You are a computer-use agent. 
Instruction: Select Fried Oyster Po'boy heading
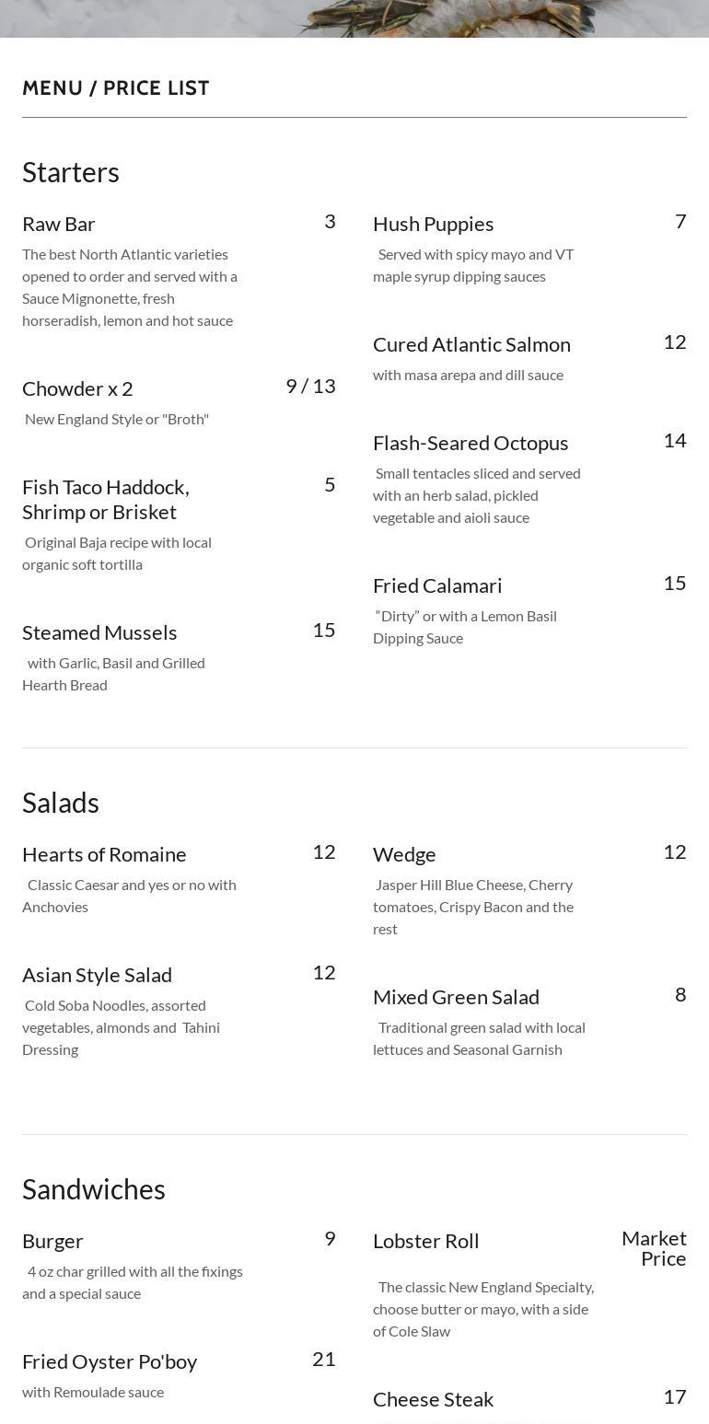(110, 1361)
